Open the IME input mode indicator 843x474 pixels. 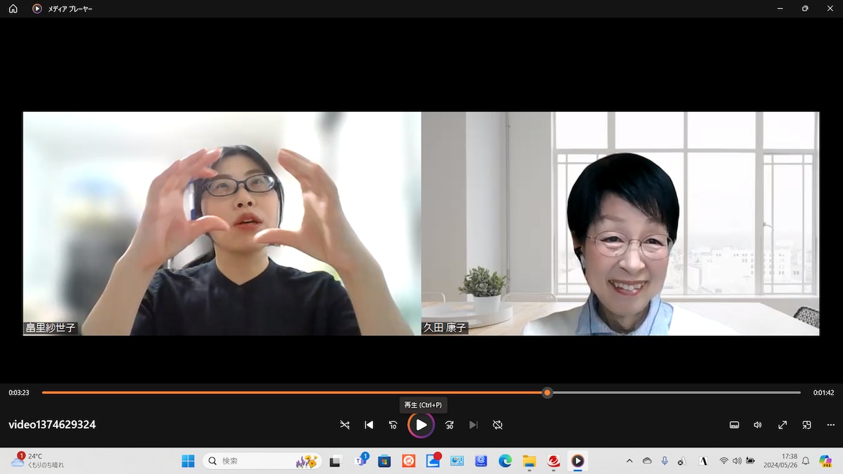pos(703,461)
